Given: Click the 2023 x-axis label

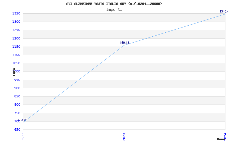Looking at the screenshot, I should pyautogui.click(x=124, y=137).
